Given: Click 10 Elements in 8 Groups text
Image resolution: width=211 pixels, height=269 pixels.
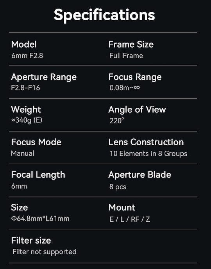Looking at the screenshot, I should [148, 153].
